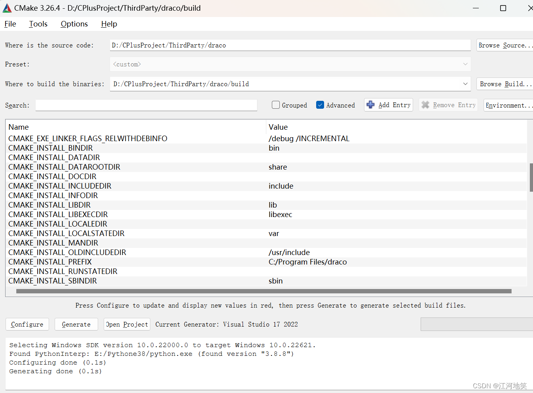The width and height of the screenshot is (533, 393).
Task: Click the Search input field
Action: tap(146, 105)
